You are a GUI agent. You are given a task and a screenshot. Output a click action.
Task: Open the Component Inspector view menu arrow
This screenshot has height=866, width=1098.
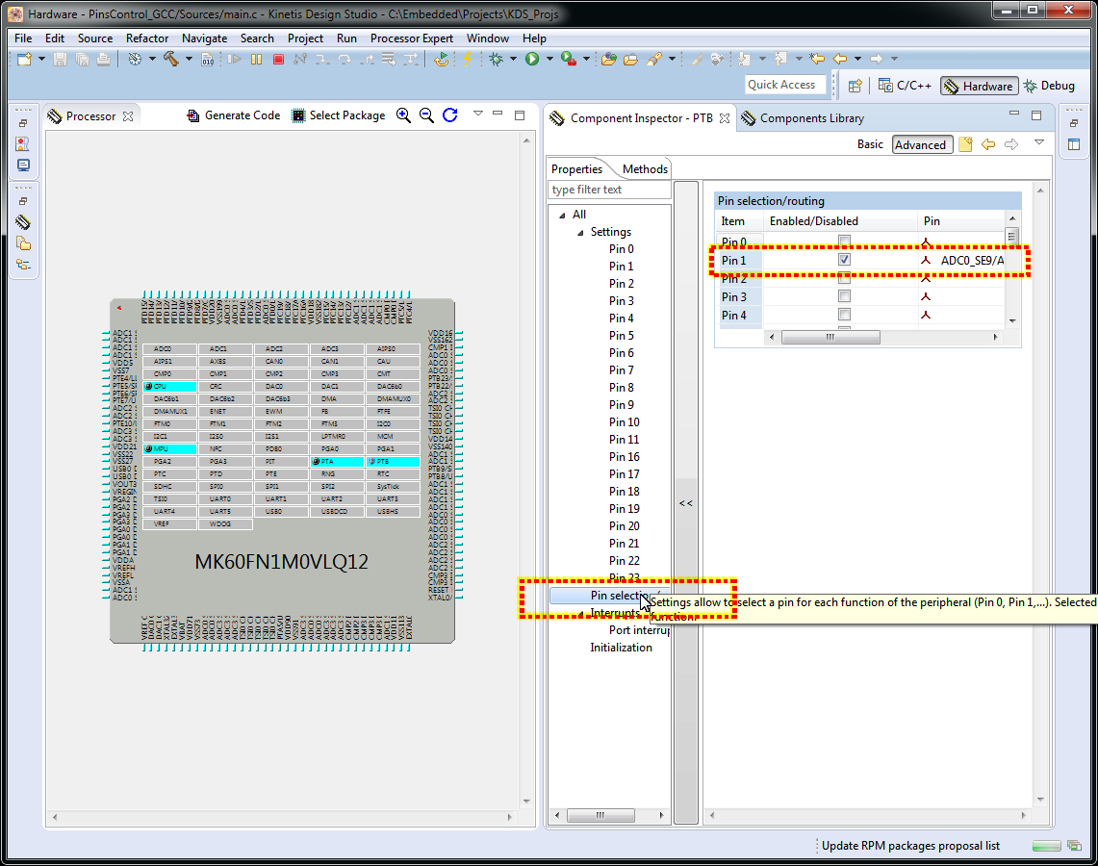click(1038, 143)
